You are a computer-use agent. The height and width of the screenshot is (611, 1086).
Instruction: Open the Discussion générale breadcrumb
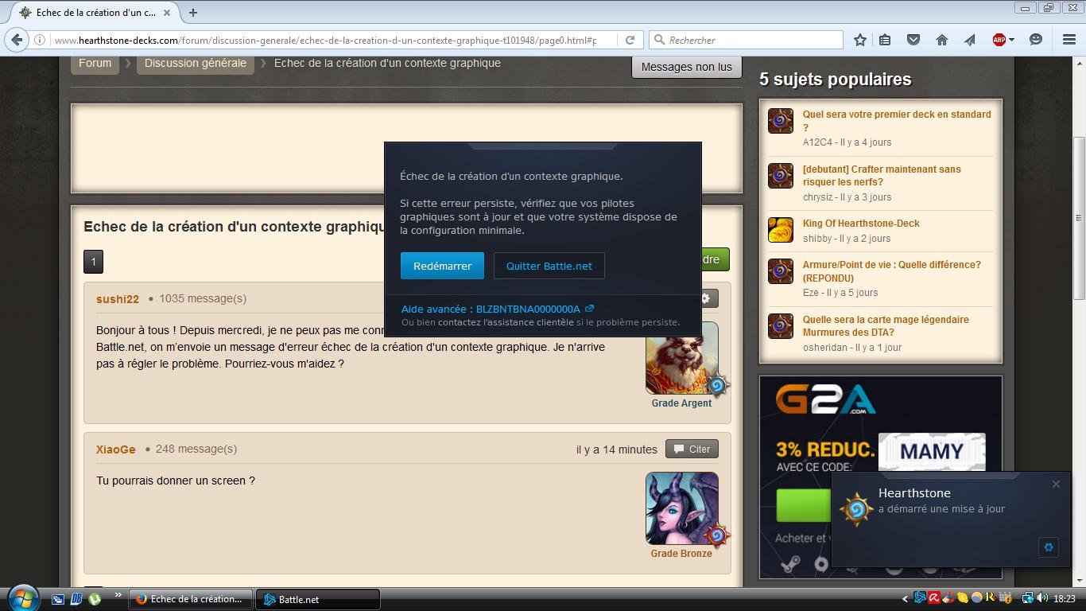[196, 64]
